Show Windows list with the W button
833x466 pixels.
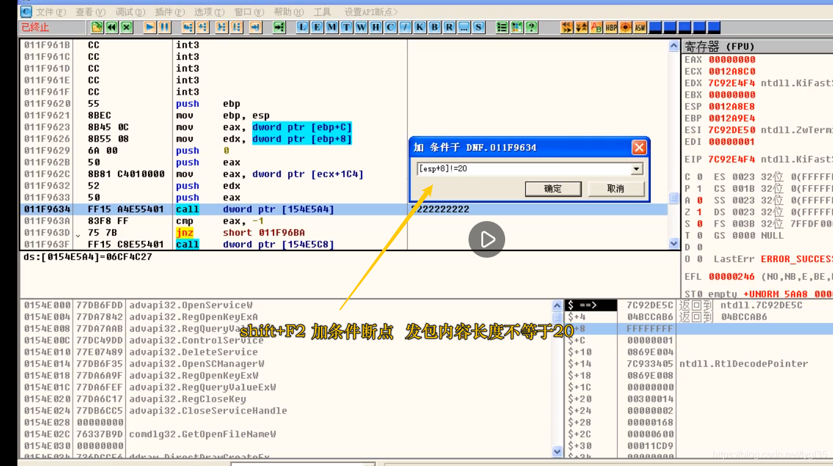[x=361, y=27]
